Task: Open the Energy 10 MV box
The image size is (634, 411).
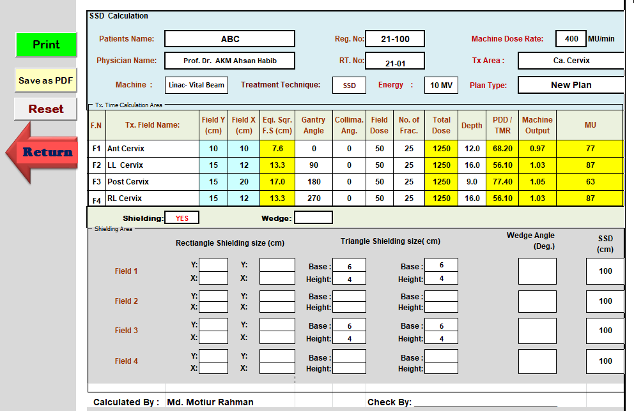Action: click(x=441, y=85)
